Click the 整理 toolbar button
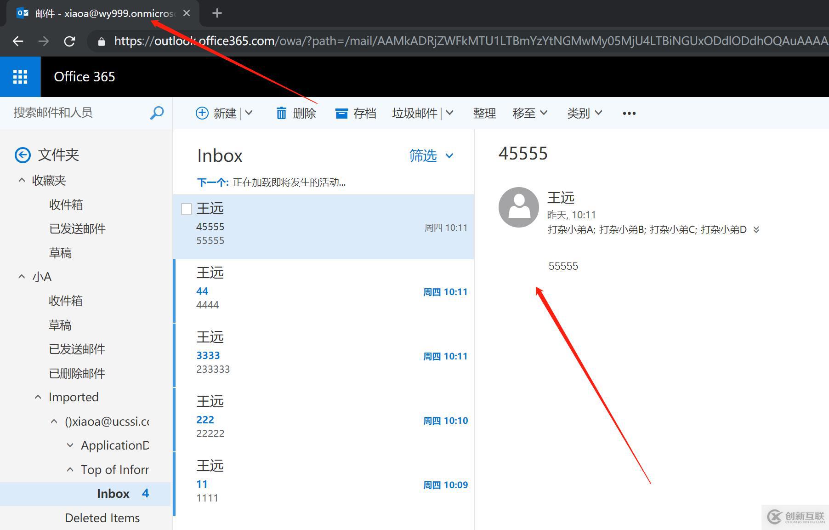The width and height of the screenshot is (829, 530). (484, 113)
